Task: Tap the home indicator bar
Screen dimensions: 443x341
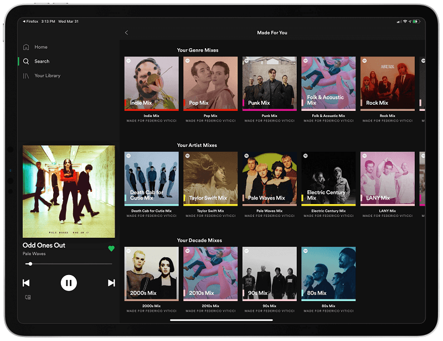Action: (221, 320)
